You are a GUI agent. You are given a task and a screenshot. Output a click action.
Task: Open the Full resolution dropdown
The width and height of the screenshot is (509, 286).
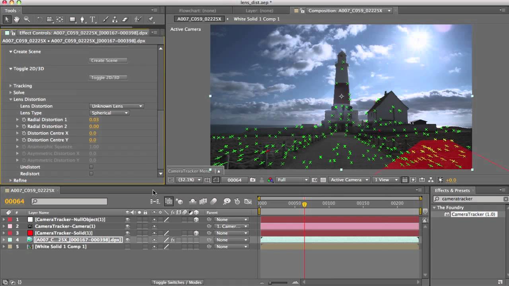[x=293, y=180]
